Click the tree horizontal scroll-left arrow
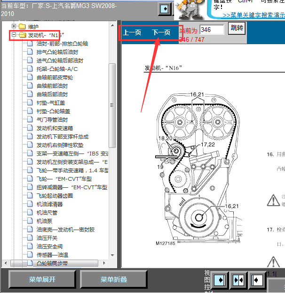This screenshot has width=285, height=293. pos(6,263)
